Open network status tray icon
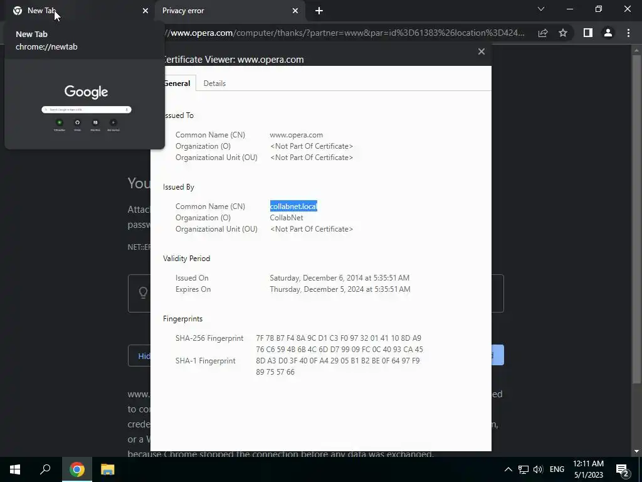The image size is (642, 482). click(x=524, y=469)
